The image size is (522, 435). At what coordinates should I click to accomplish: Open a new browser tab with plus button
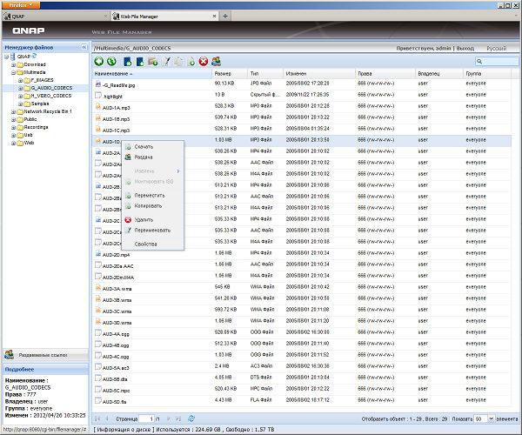tap(225, 16)
